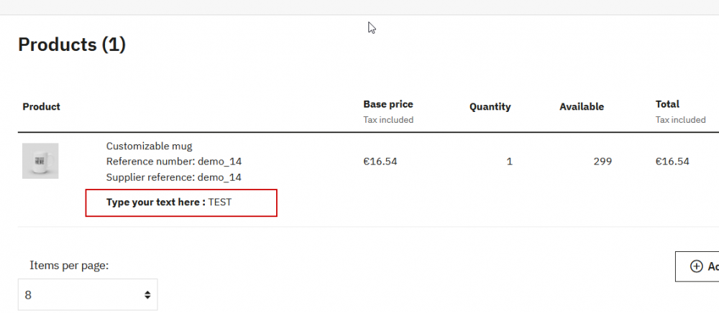Open the Items per page dropdown
The width and height of the screenshot is (719, 313).
click(87, 294)
